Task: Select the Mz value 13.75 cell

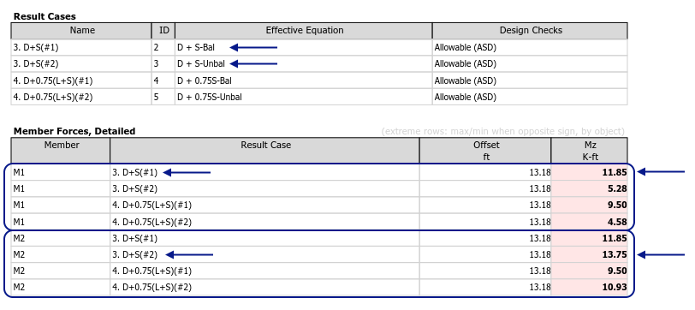Action: (x=590, y=255)
